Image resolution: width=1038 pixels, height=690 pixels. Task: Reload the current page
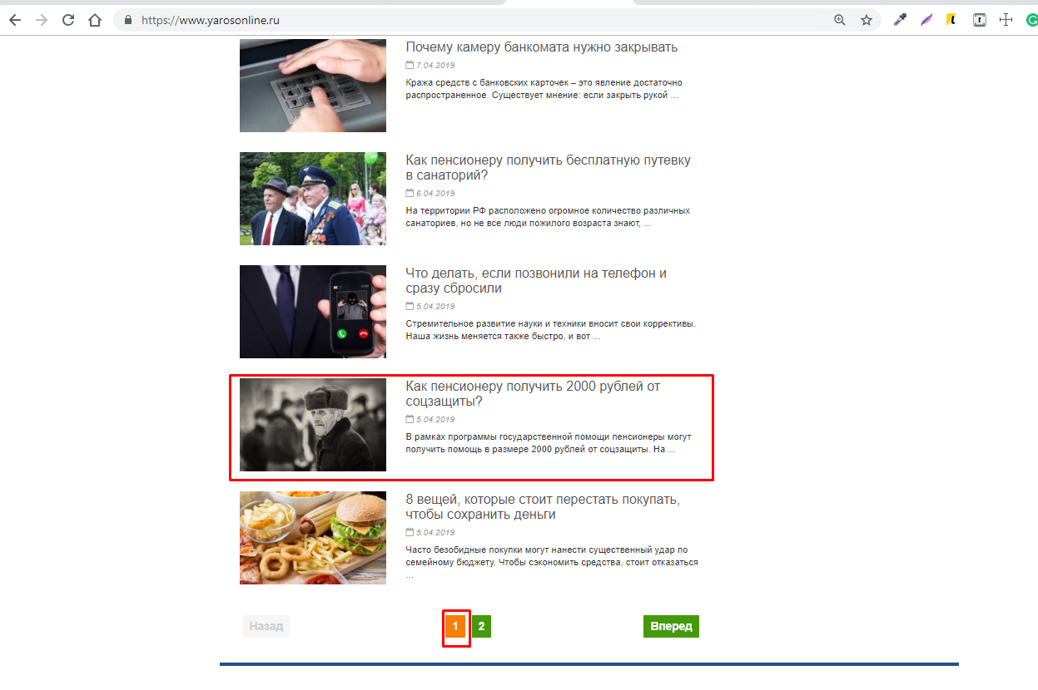(x=68, y=20)
